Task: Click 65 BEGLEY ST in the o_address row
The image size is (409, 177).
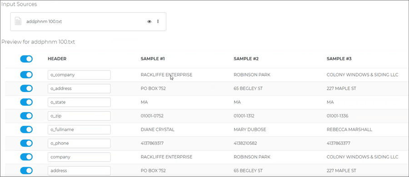Action: point(248,88)
